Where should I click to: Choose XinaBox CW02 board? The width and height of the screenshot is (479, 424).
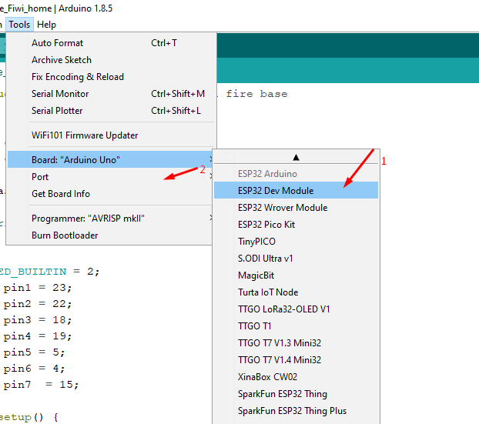coord(296,377)
